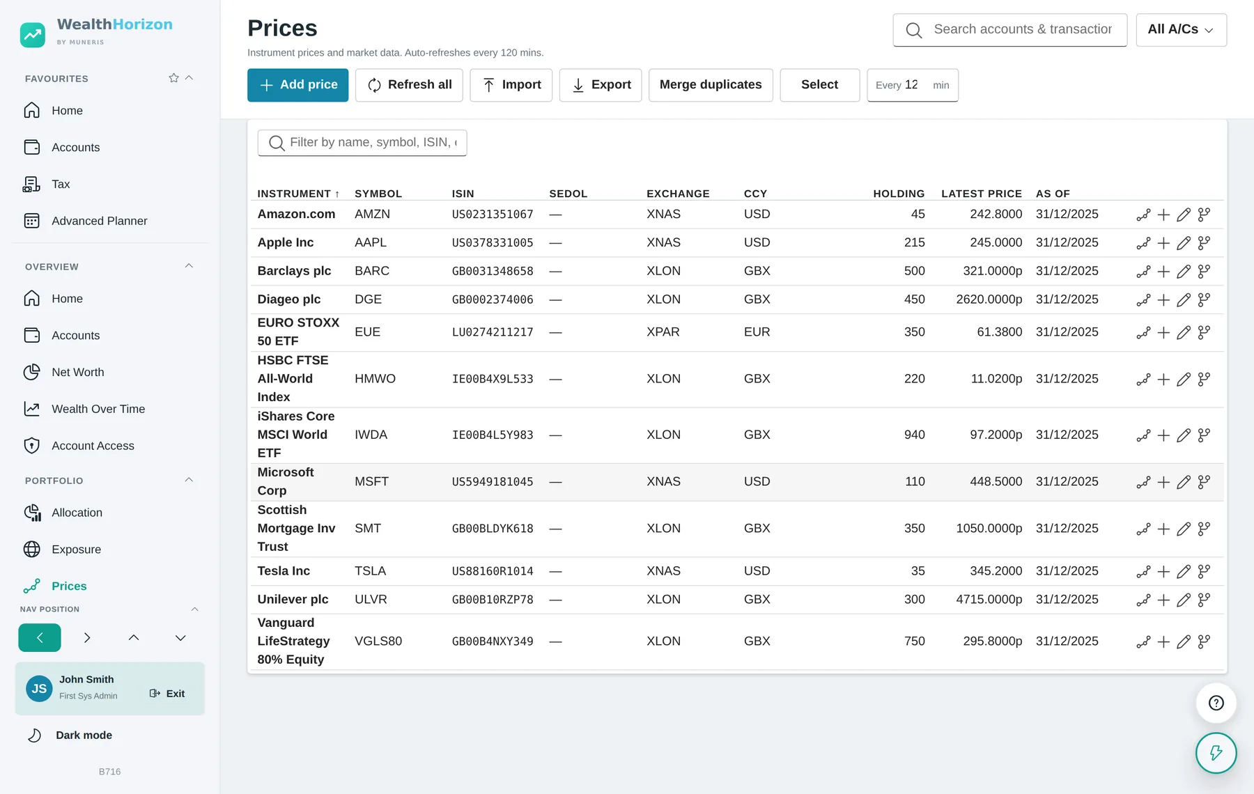This screenshot has height=794, width=1254.
Task: Focus the Search accounts & transactions field
Action: [x=1010, y=30]
